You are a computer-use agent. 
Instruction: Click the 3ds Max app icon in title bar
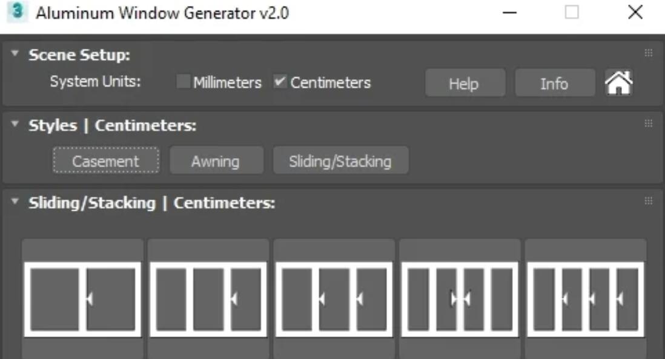[18, 12]
